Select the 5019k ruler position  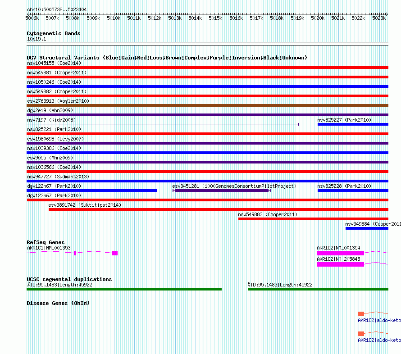(x=297, y=18)
